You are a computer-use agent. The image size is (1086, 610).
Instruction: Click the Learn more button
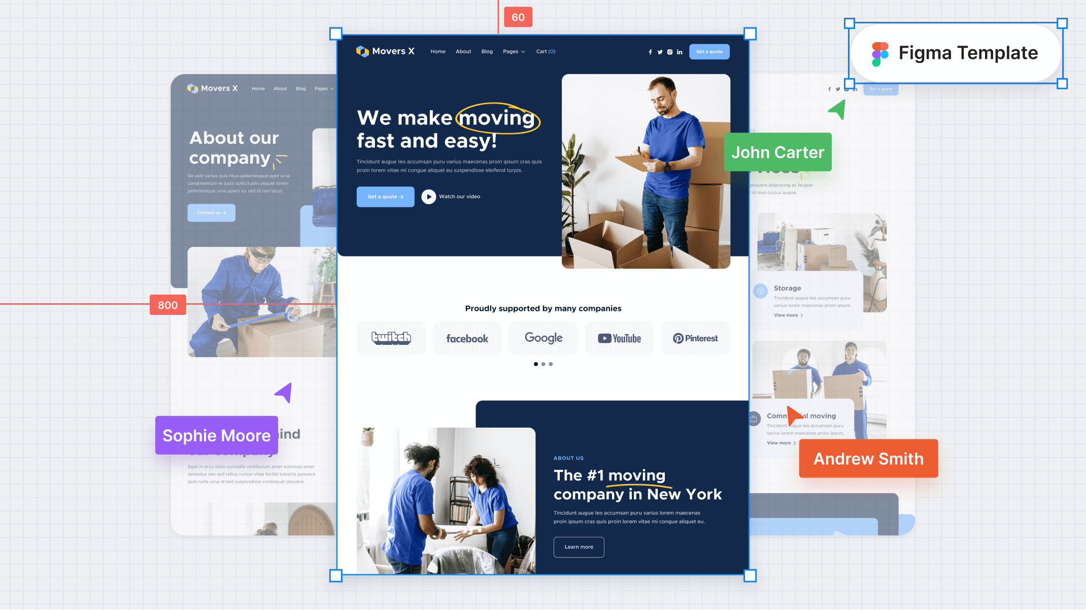click(x=579, y=547)
